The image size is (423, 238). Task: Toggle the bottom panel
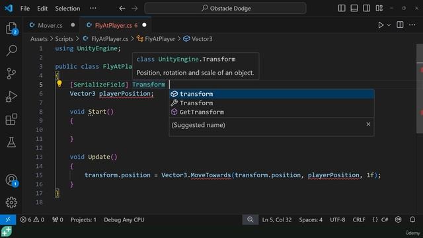coord(354,8)
